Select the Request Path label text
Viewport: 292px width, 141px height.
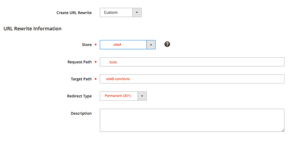pos(79,62)
